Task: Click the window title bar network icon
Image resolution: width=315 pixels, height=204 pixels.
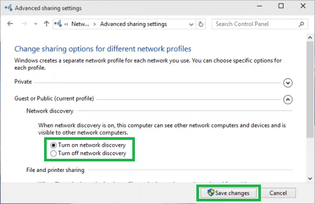Action: (x=8, y=8)
